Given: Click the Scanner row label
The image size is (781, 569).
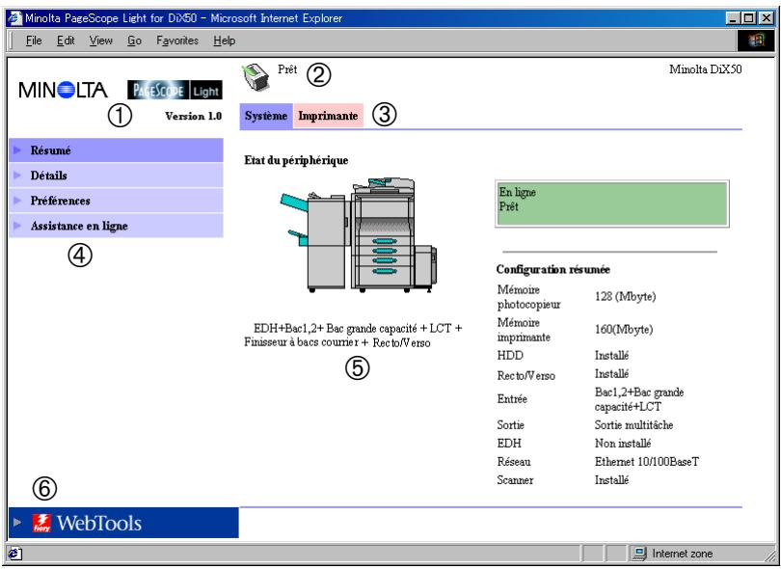Looking at the screenshot, I should [515, 480].
